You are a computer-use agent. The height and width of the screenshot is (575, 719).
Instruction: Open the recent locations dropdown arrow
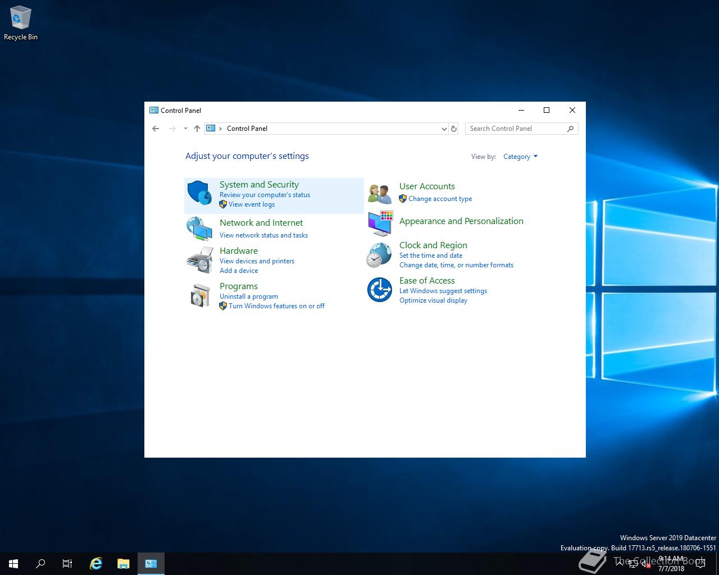tap(185, 129)
